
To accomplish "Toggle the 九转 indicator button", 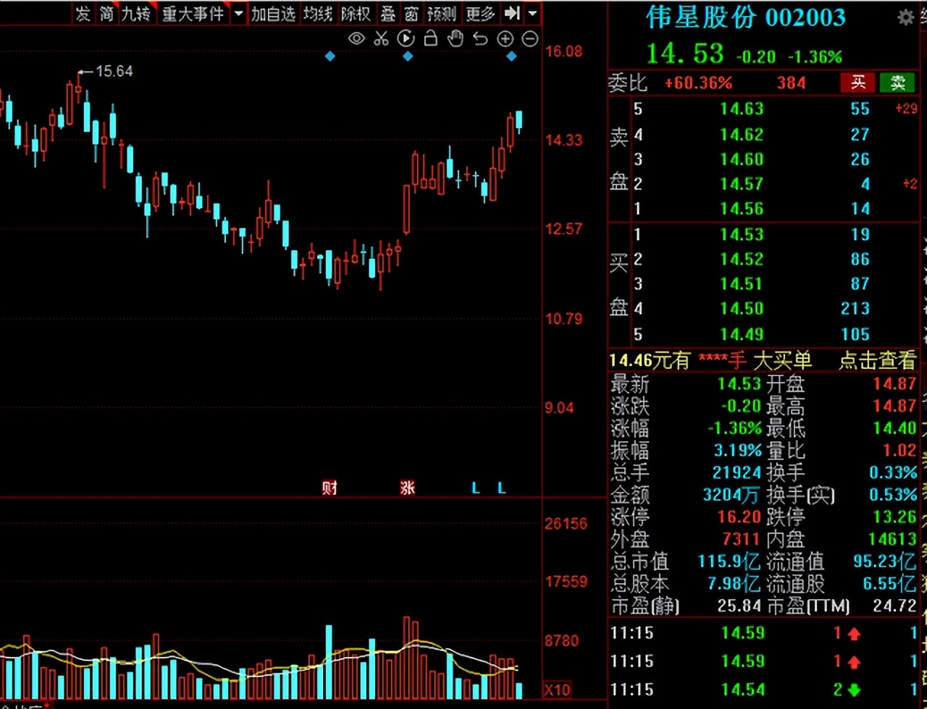I will pos(136,13).
